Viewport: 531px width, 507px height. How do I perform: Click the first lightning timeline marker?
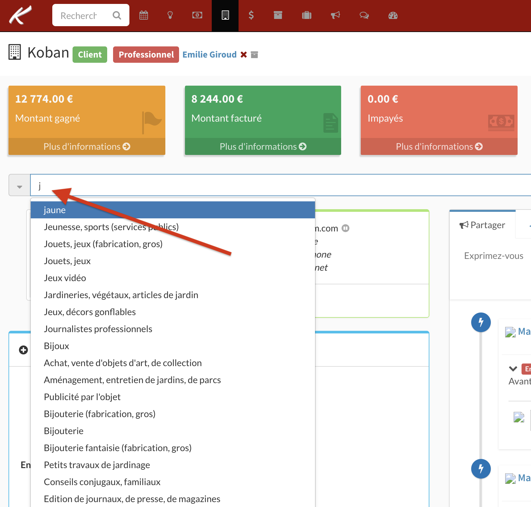click(481, 322)
